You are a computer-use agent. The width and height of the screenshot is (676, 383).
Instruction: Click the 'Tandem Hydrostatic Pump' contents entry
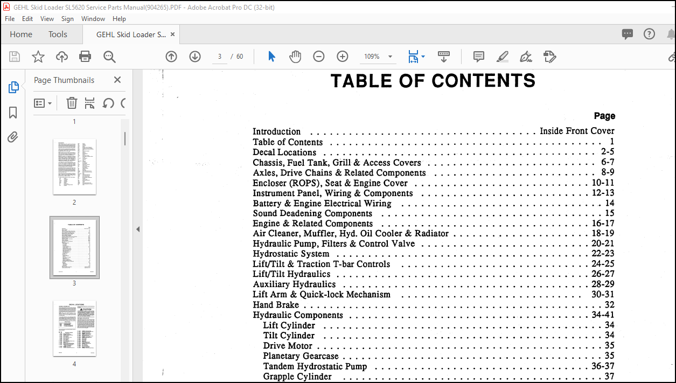coord(315,366)
